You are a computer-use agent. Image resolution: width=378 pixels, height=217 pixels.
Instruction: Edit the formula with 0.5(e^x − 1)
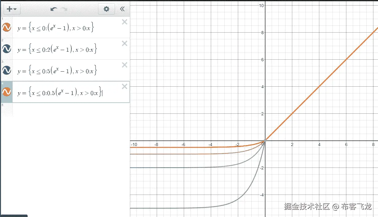click(x=60, y=93)
